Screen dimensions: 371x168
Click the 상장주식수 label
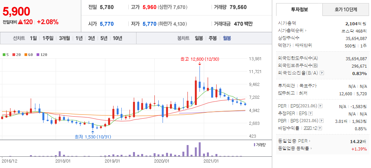[289, 38]
